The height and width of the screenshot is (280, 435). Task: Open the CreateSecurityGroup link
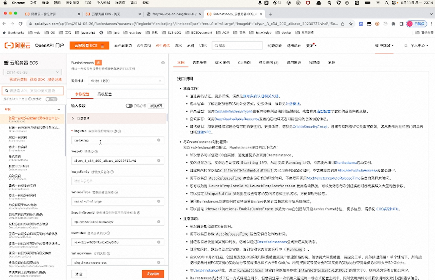point(310,127)
